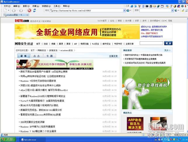Expand the CIO dropdown in the top navigation
Screen dimensions: 188x142
coord(164,21)
